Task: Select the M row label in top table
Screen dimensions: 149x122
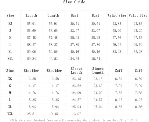Action: (x=10, y=38)
